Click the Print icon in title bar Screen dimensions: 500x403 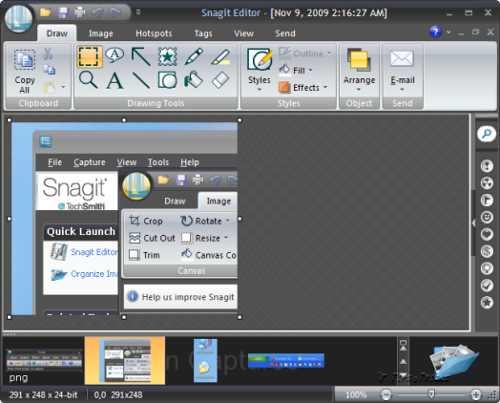point(80,12)
